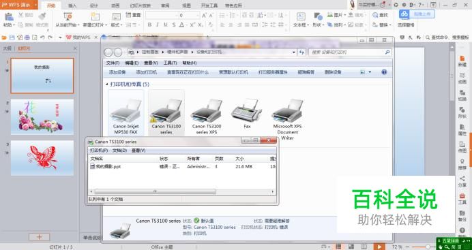Open file using the folder icon in quick access bar
The height and width of the screenshot is (250, 472).
pos(4,37)
